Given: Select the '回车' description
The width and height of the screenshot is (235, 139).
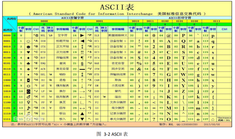Looking at the screenshot, I should [62, 108].
